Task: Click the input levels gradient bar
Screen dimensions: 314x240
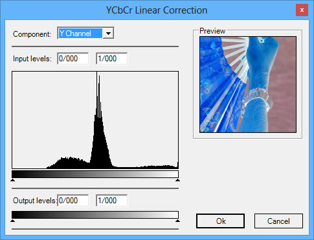Action: pyautogui.click(x=95, y=174)
